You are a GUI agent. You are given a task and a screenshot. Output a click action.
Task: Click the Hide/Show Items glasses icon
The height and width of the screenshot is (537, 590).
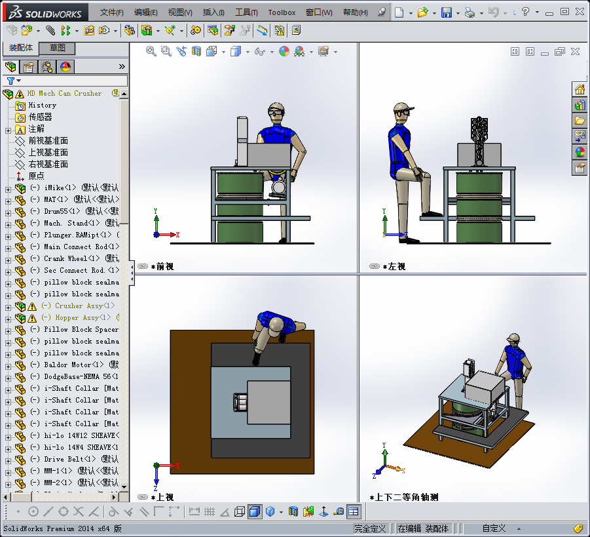click(259, 51)
